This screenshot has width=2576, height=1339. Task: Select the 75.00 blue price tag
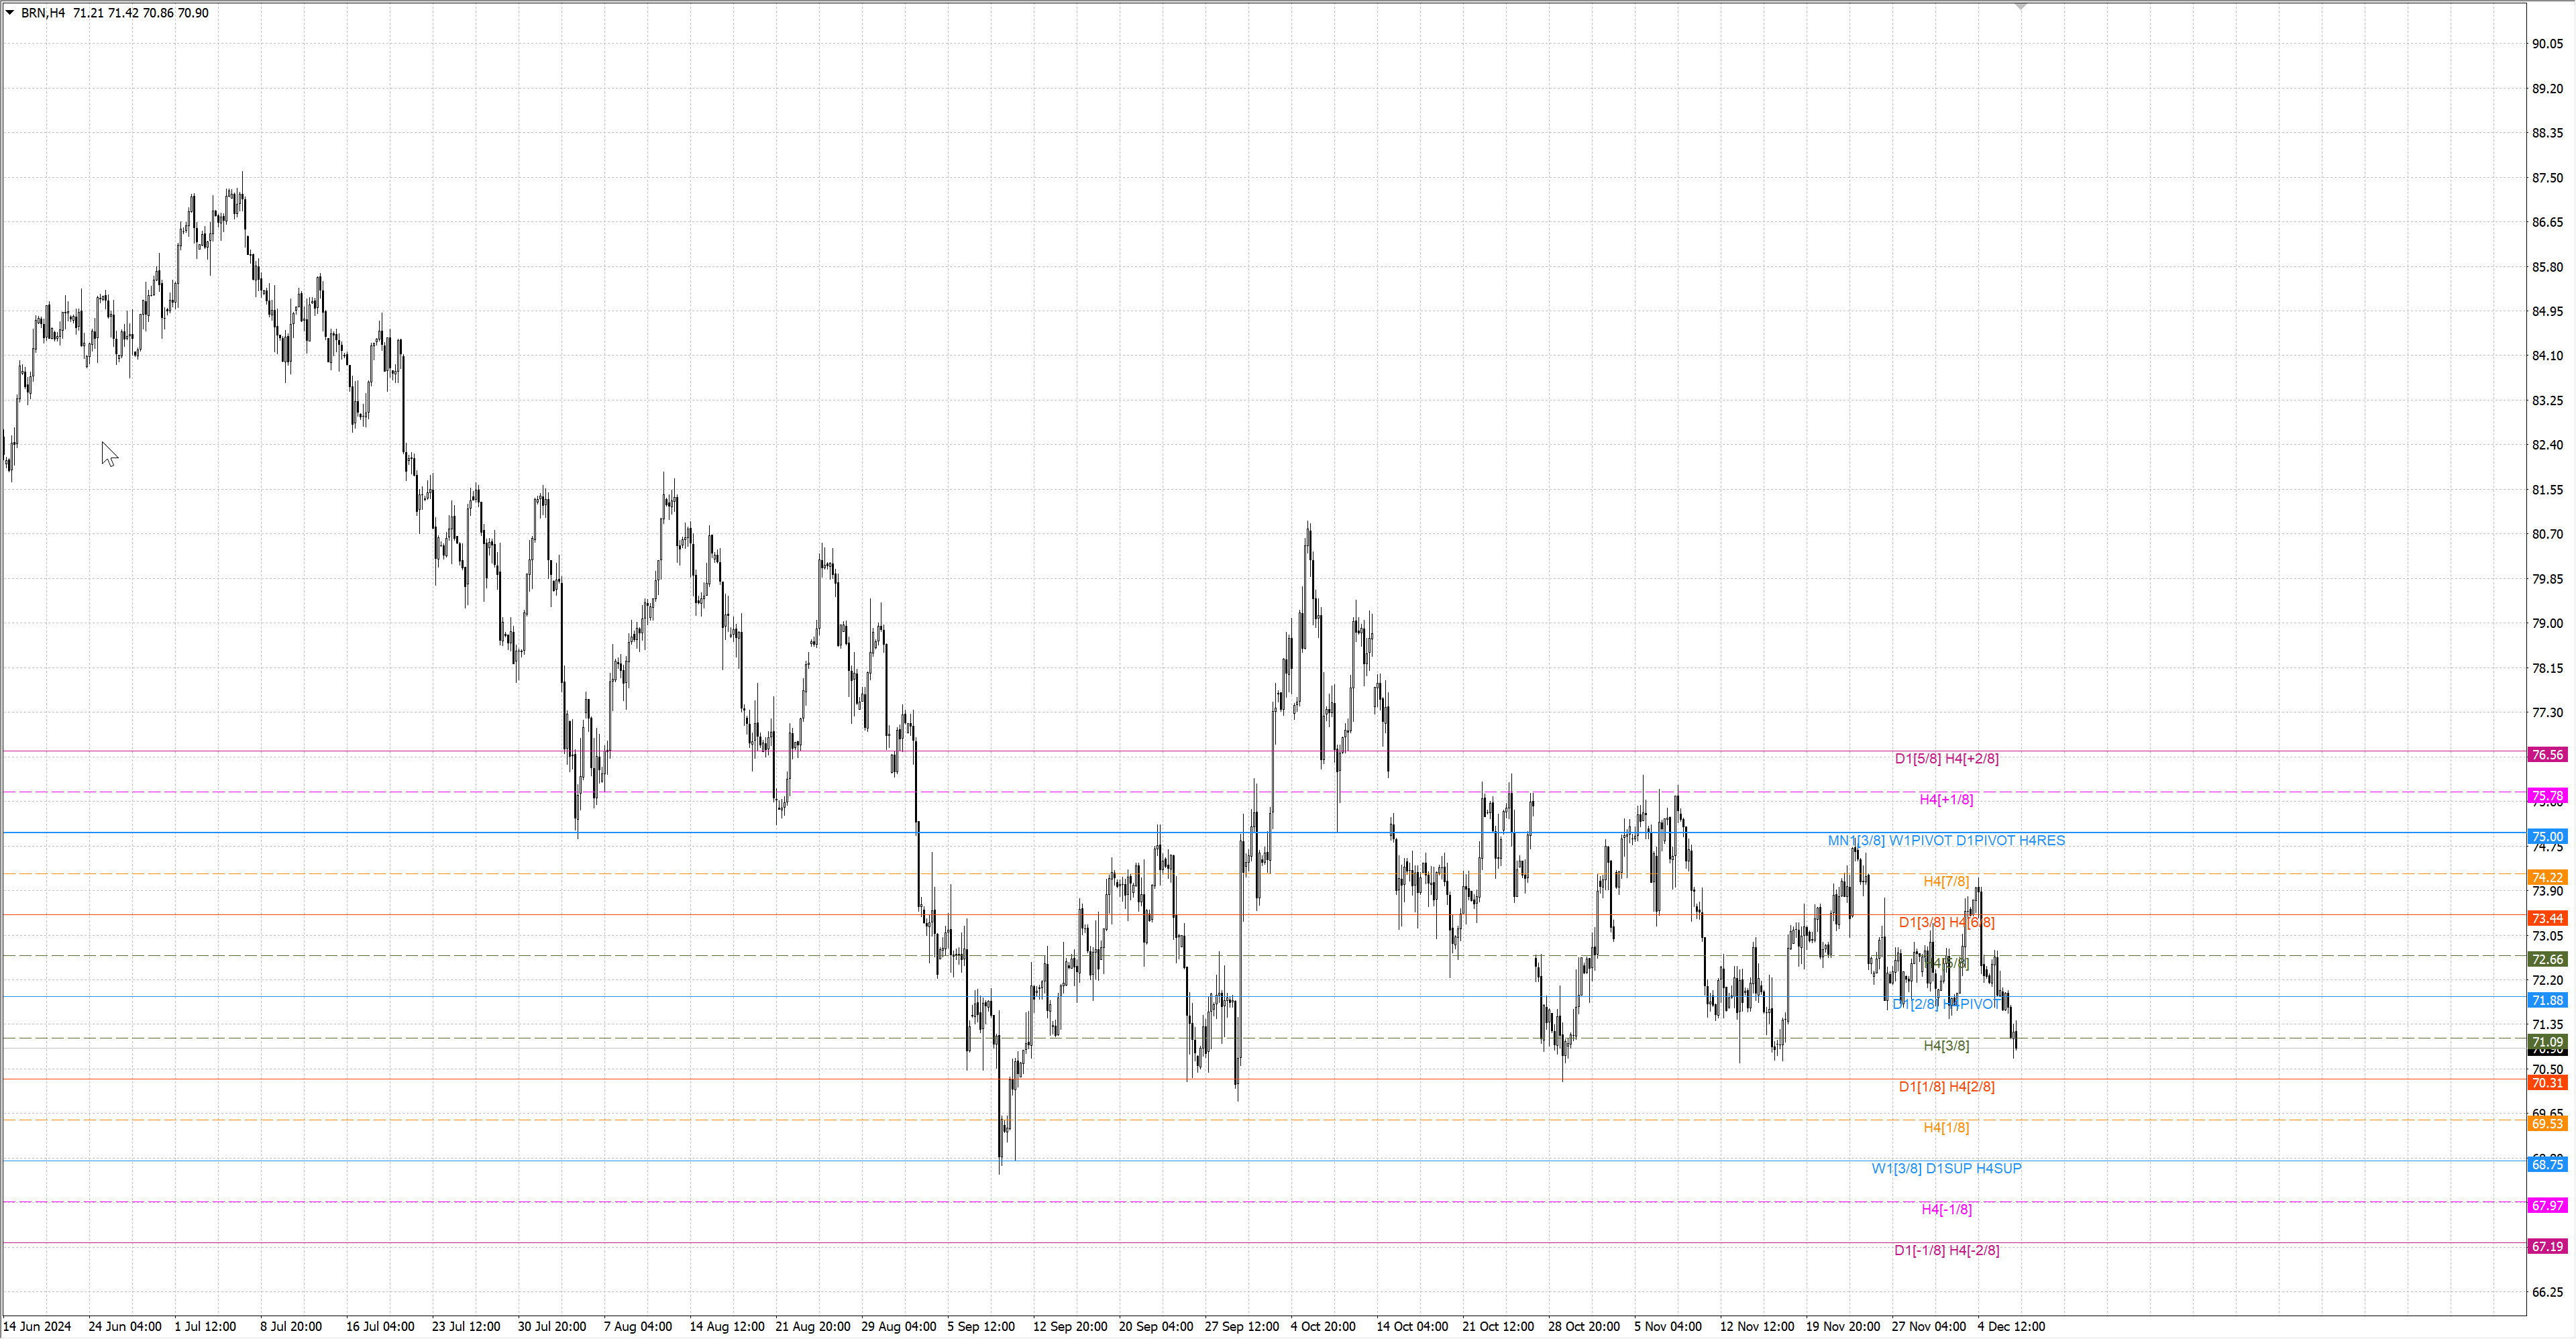click(x=2547, y=836)
